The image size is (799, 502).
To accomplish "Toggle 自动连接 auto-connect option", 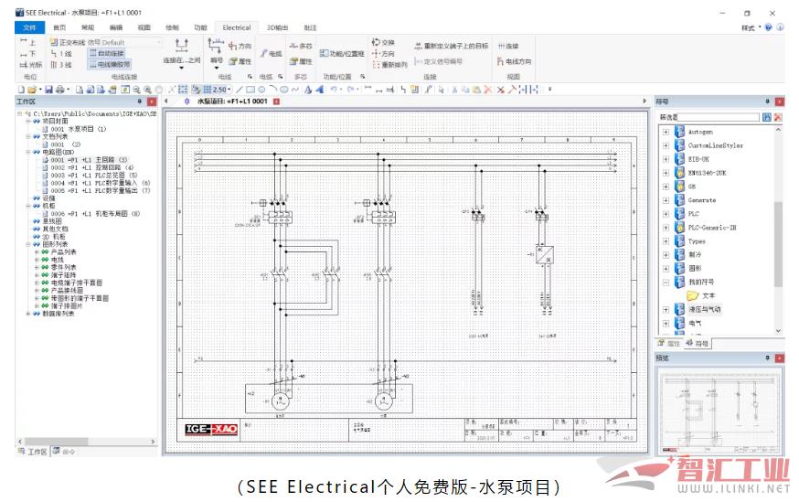I will [x=106, y=53].
